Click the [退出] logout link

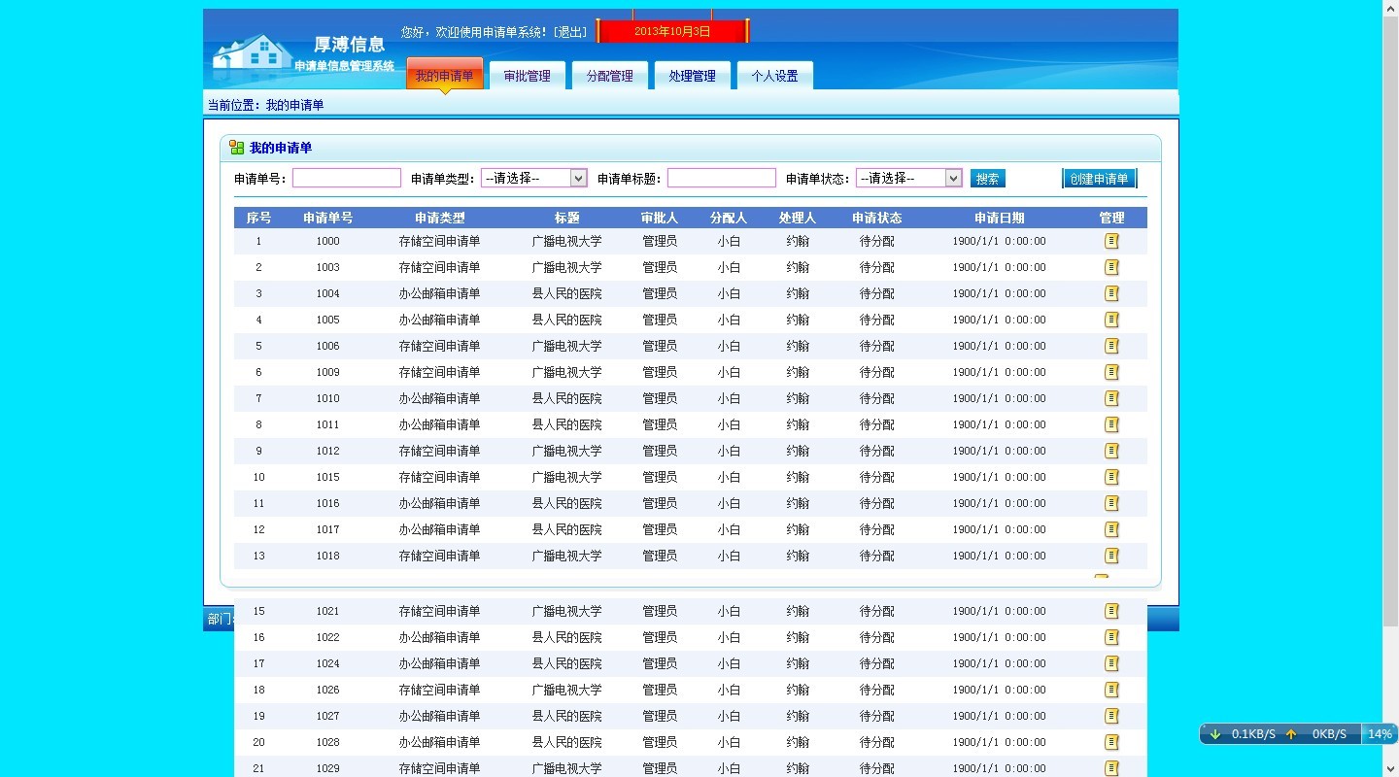click(x=573, y=31)
